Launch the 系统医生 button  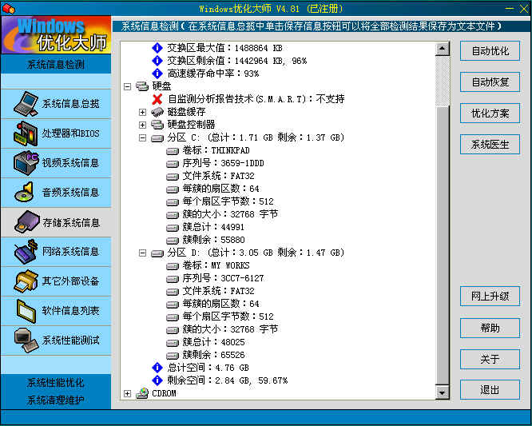(x=490, y=144)
